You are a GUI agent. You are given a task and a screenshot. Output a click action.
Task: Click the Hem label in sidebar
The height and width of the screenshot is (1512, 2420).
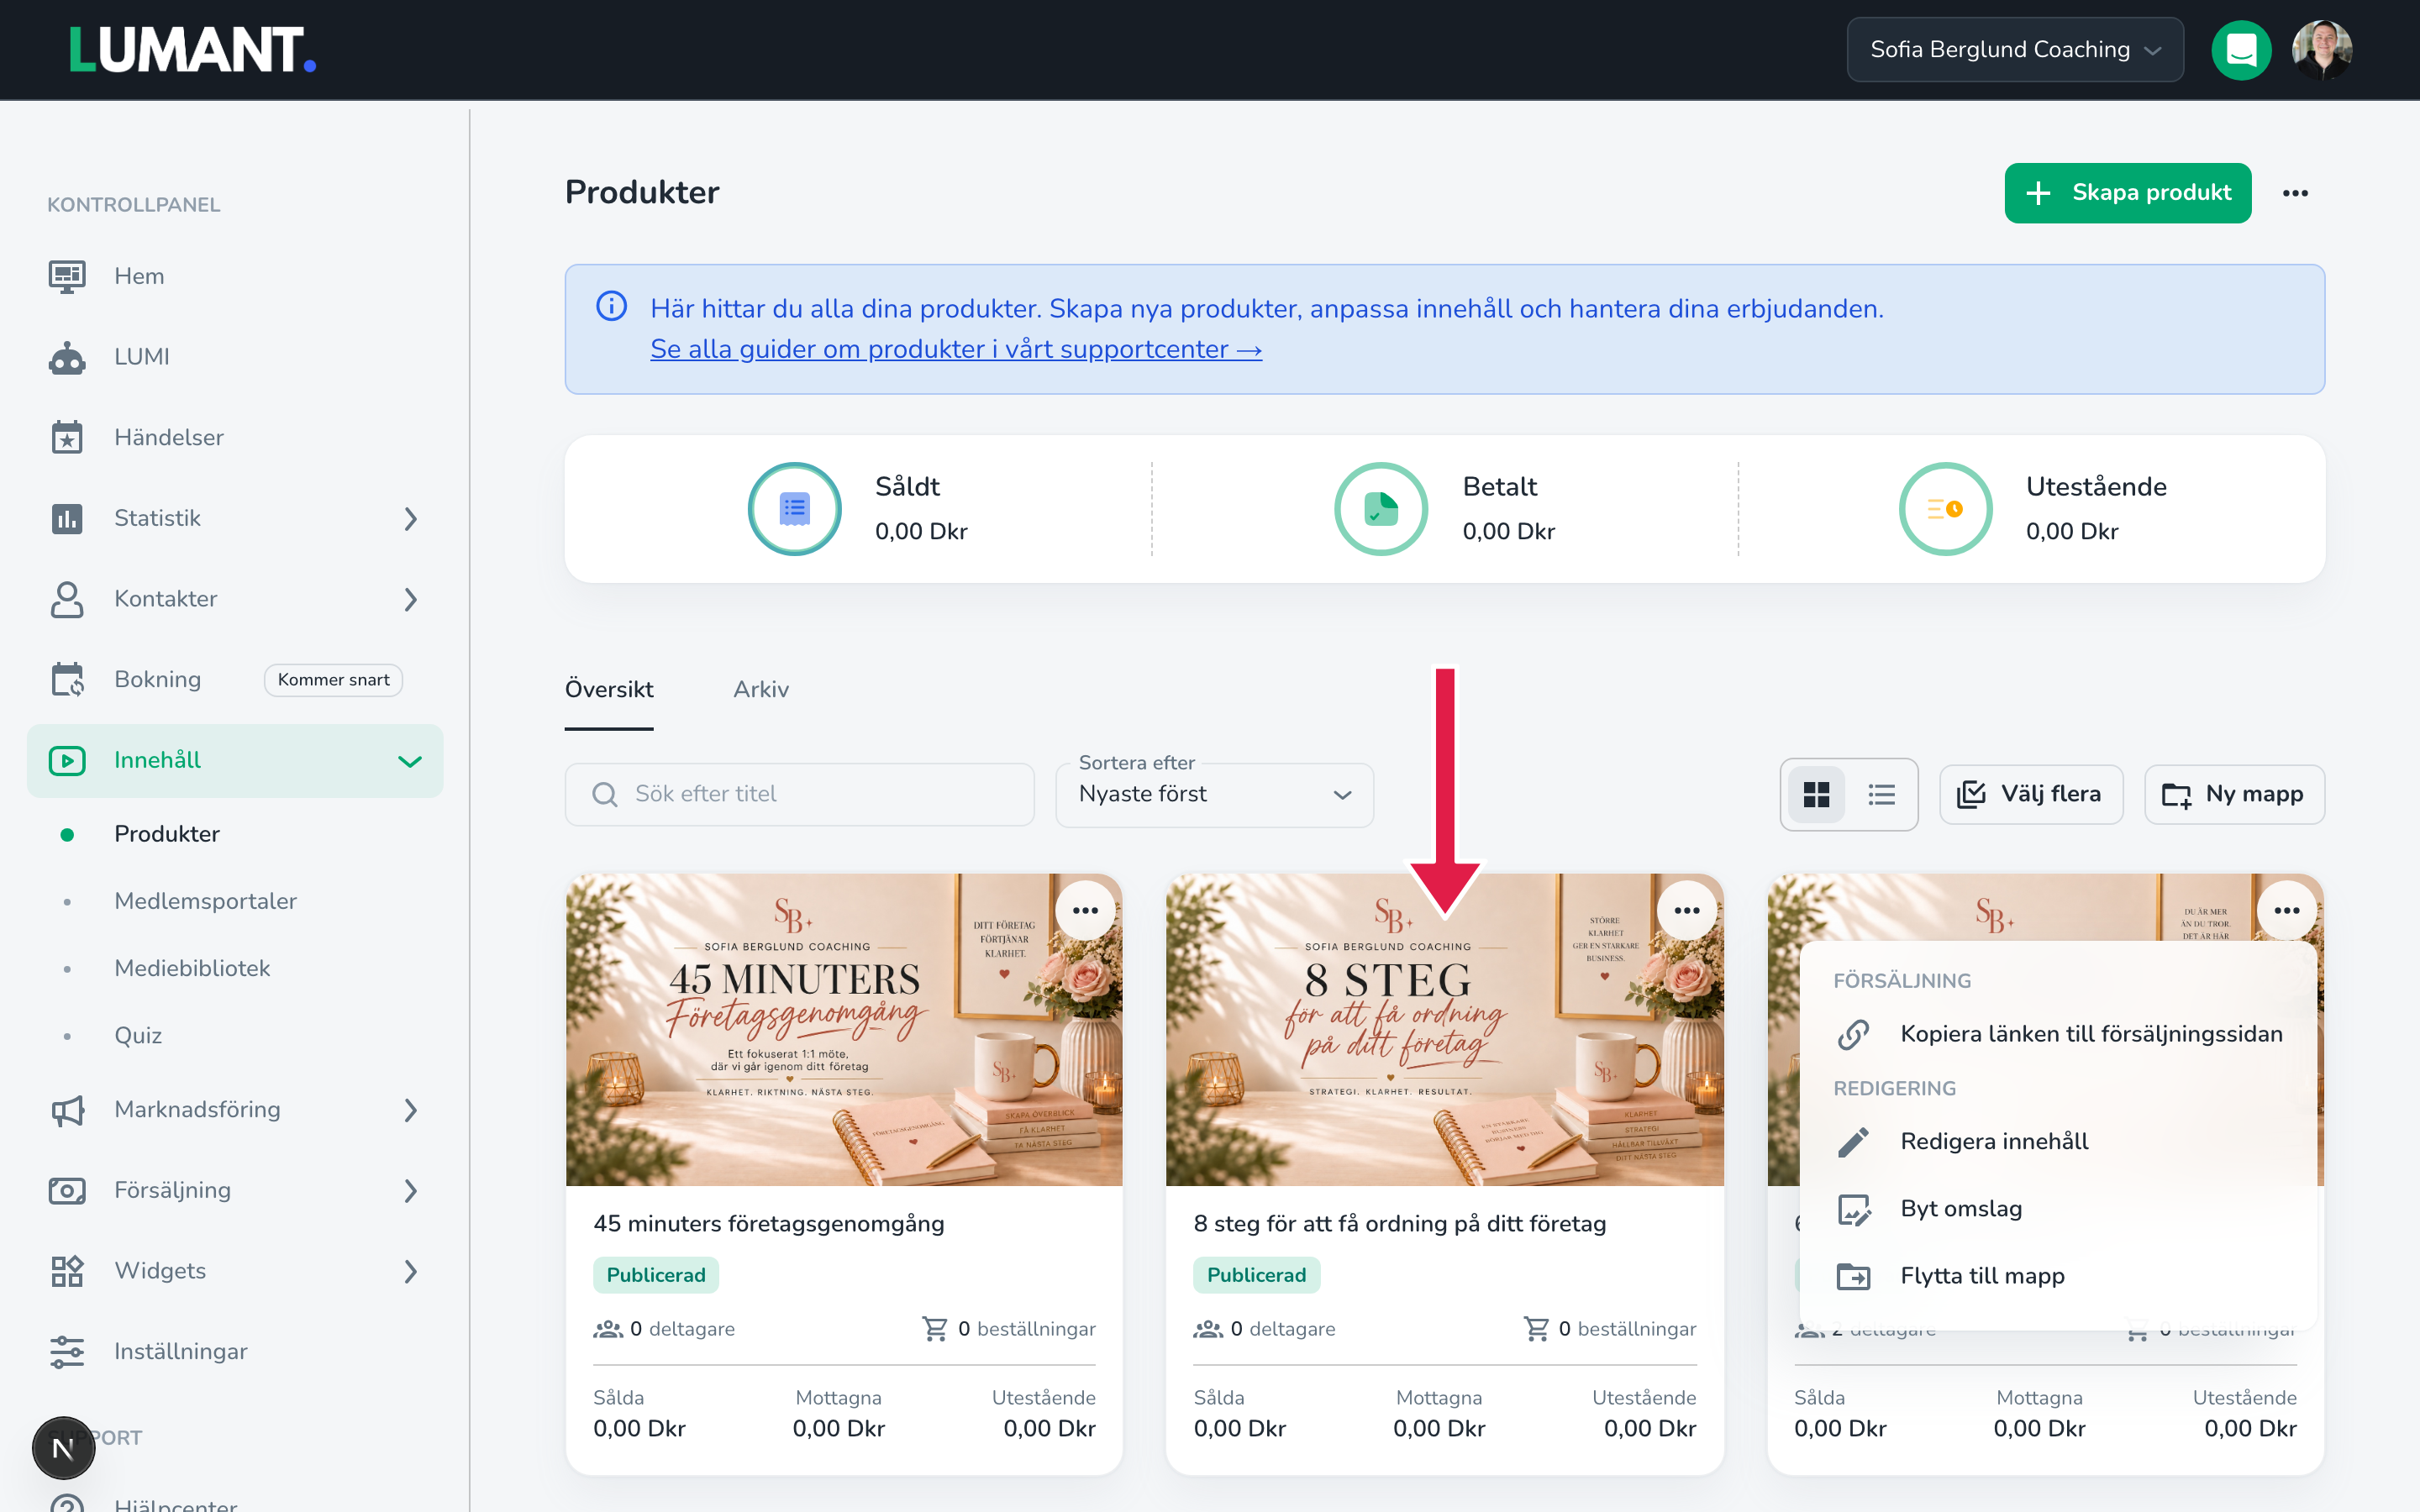click(139, 276)
